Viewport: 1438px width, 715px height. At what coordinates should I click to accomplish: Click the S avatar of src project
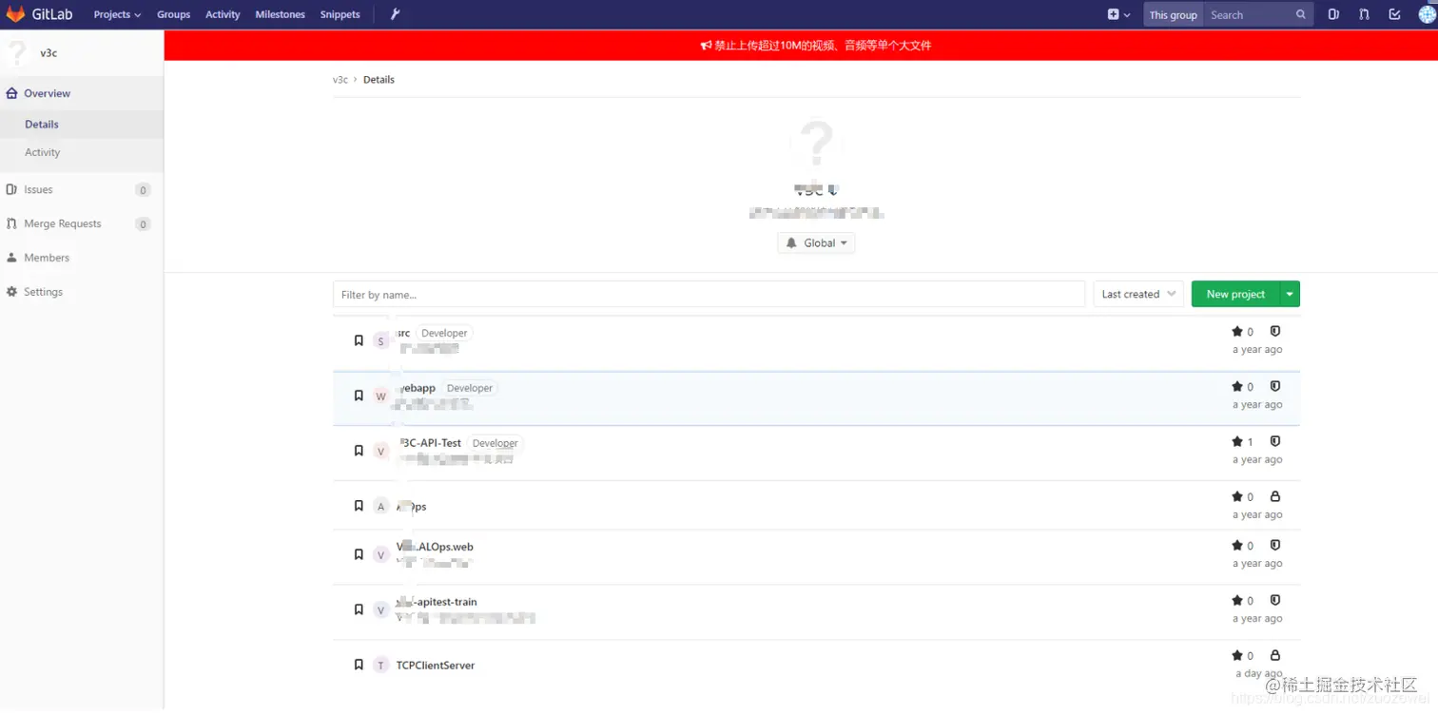(x=381, y=341)
